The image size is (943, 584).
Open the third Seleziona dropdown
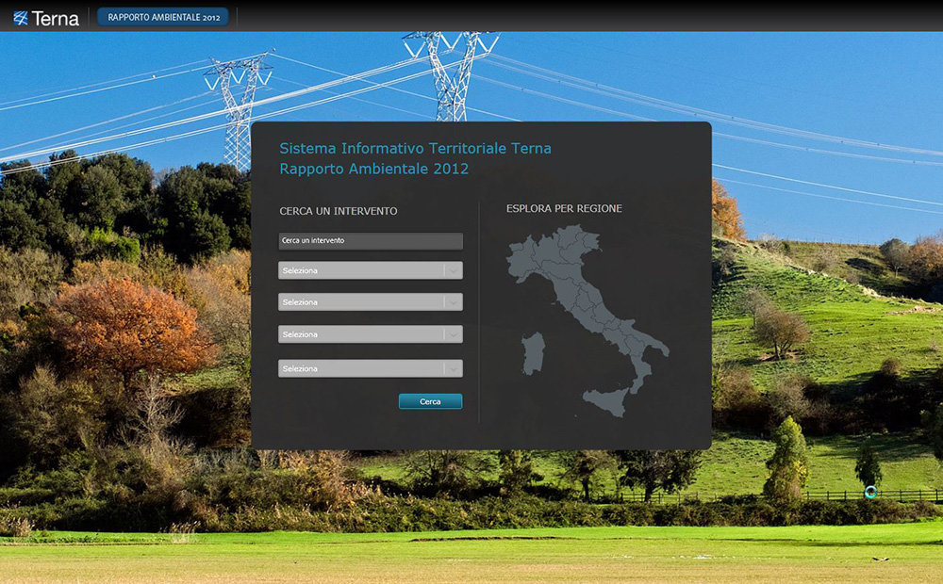(x=361, y=334)
